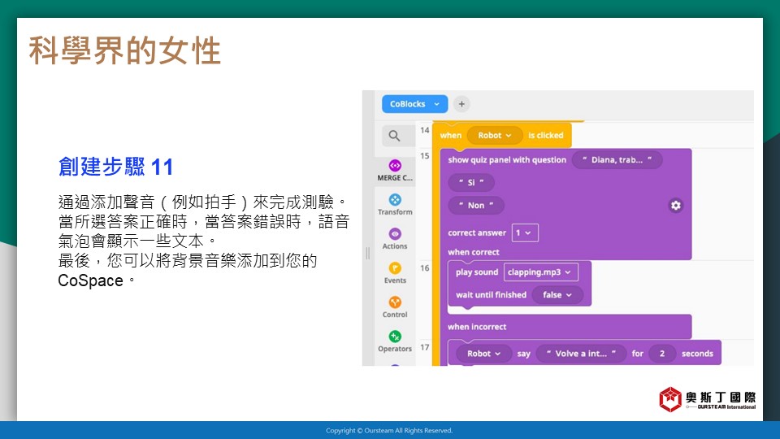780x439 pixels.
Task: Edit the "Non" answer field
Action: coord(476,205)
